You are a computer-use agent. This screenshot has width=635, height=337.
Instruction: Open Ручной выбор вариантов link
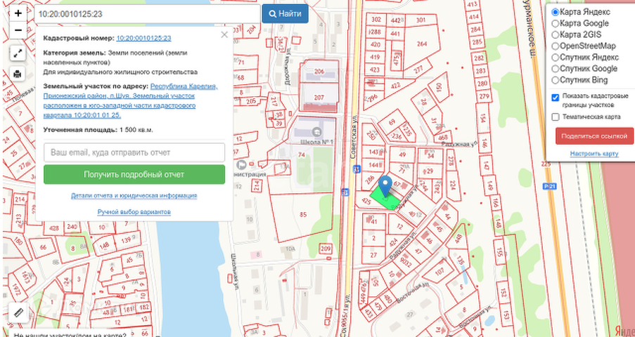134,212
